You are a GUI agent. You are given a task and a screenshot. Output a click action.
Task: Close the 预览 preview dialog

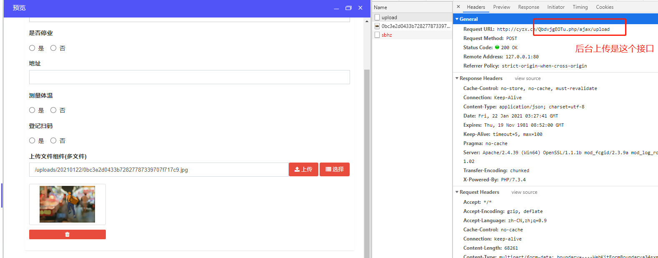click(x=360, y=8)
